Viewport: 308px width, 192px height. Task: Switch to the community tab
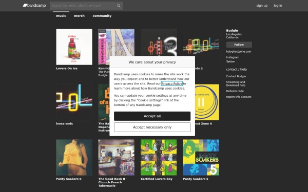(102, 16)
